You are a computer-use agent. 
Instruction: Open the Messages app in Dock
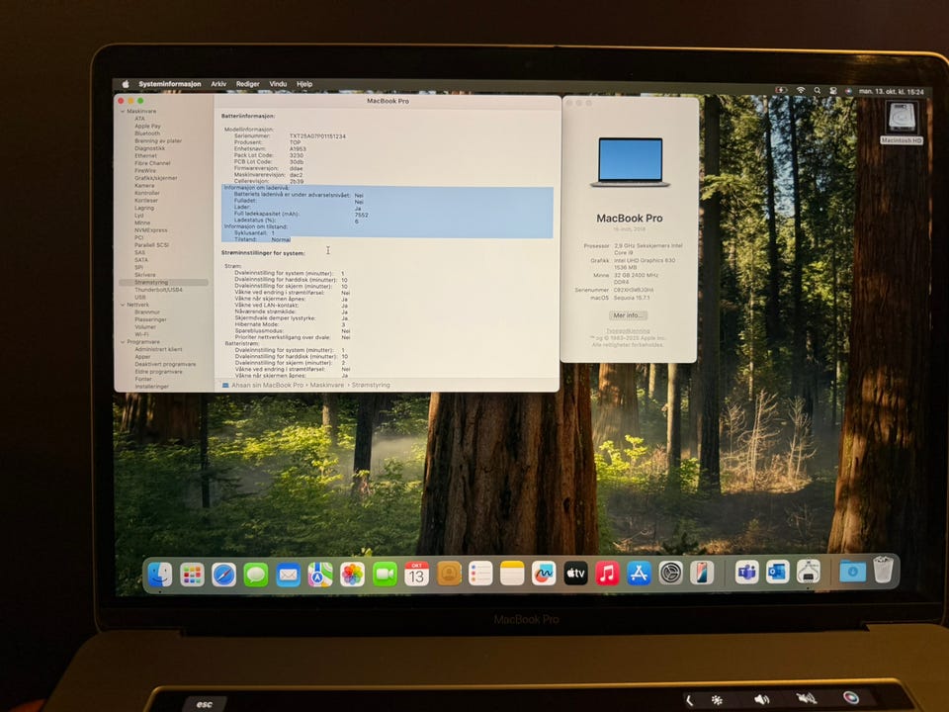coord(256,574)
